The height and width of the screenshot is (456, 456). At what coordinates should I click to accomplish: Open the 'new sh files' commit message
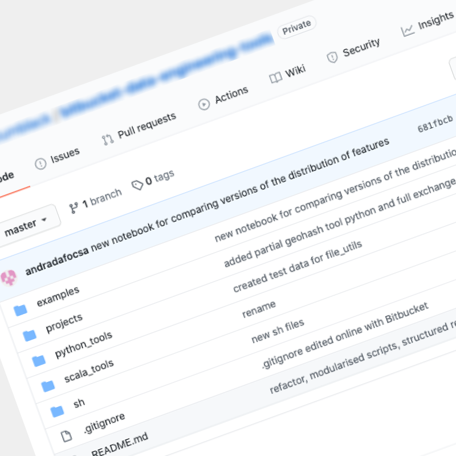[278, 331]
